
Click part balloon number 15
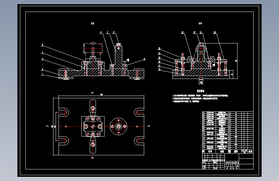pos(159,48)
